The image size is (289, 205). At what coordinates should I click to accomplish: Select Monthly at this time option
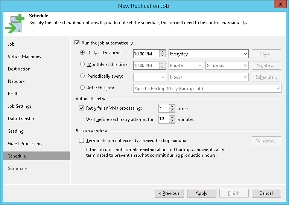tap(83, 64)
